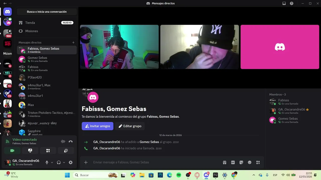Open Fabisss in members list

[x=293, y=102]
